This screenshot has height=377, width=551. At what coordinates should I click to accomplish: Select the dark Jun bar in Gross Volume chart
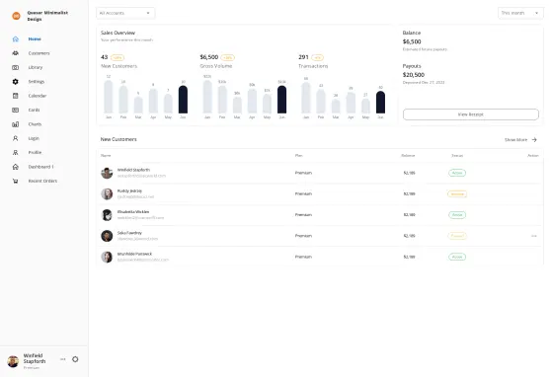click(281, 100)
